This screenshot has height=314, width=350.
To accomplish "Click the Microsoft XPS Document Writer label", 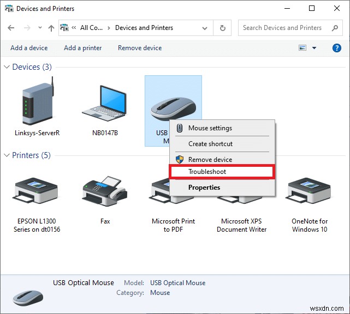I will [241, 225].
